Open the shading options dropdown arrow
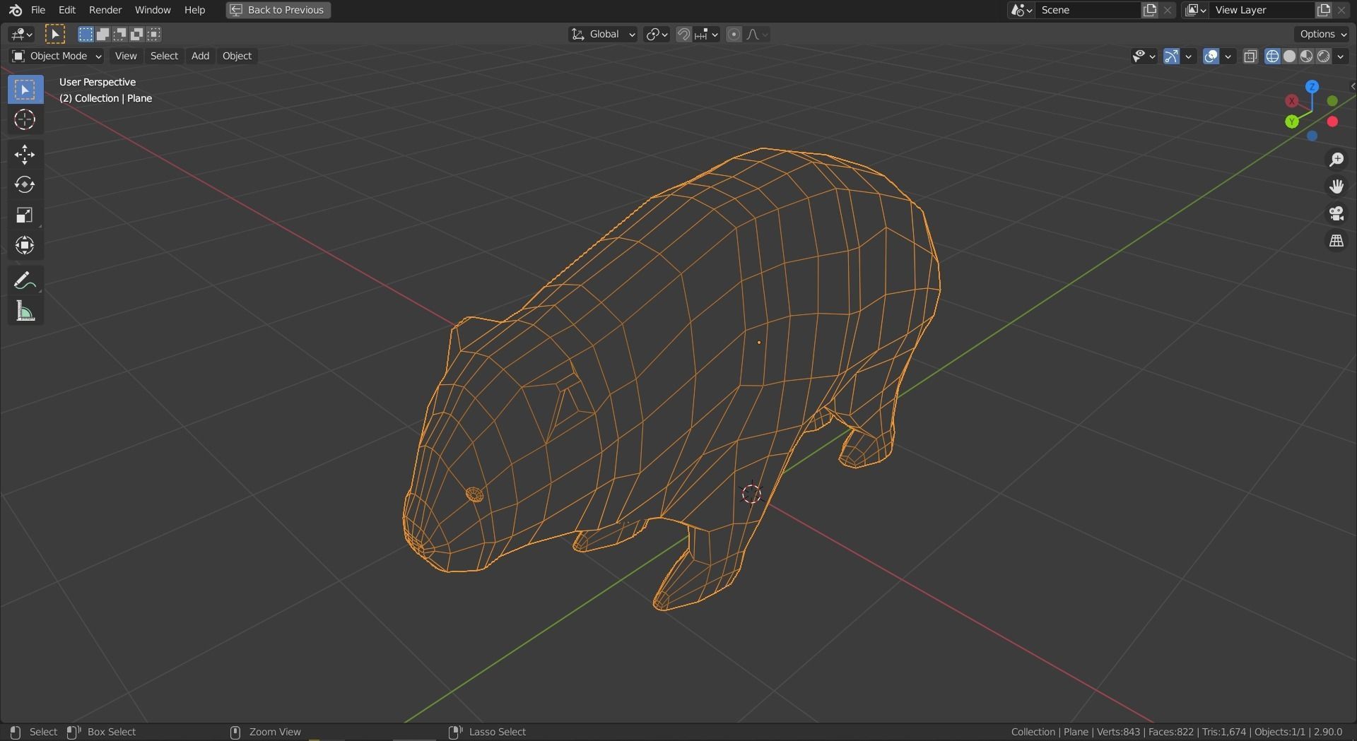The height and width of the screenshot is (741, 1357). pyautogui.click(x=1341, y=57)
